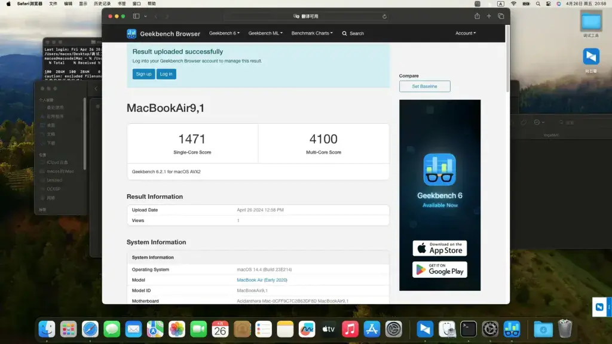Toggle the Safari sidebar button
Image resolution: width=612 pixels, height=344 pixels.
[136, 16]
